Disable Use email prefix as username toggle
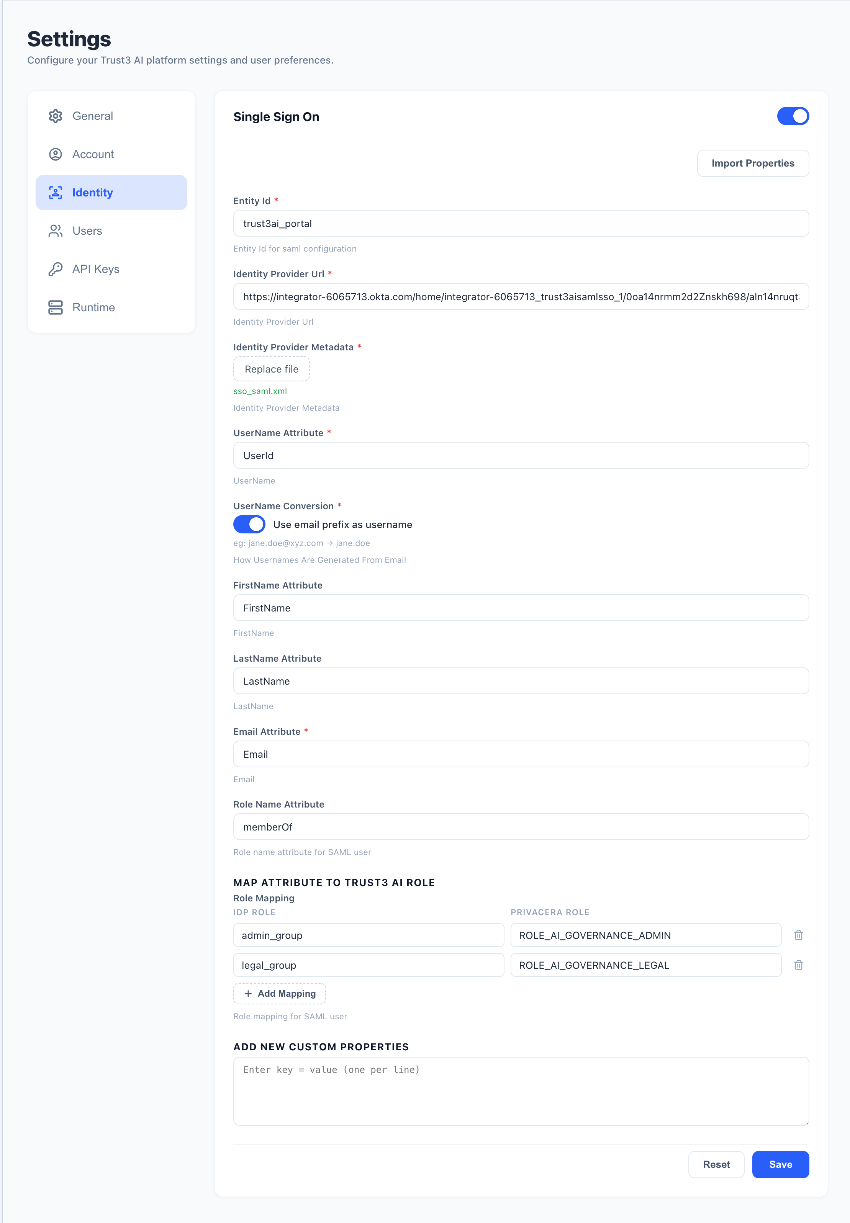The width and height of the screenshot is (850, 1223). point(249,525)
